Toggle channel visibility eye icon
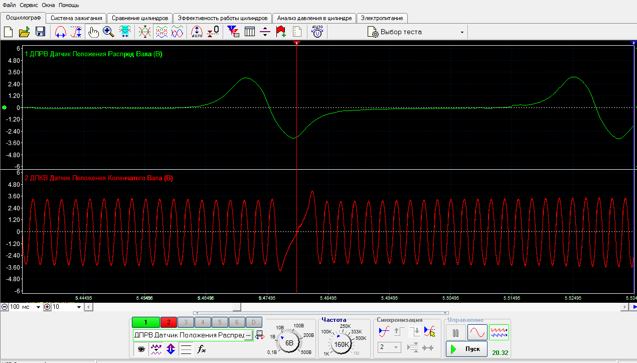This screenshot has width=637, height=363. tap(141, 349)
